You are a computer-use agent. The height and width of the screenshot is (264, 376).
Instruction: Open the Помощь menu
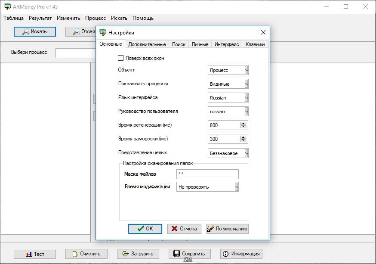[143, 18]
